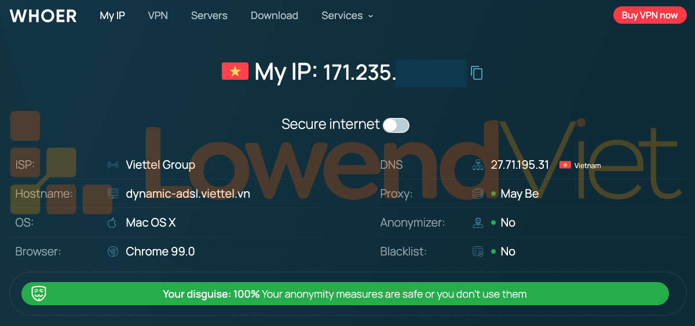Click the green disguise 100% bar
This screenshot has height=326, width=695.
click(345, 294)
